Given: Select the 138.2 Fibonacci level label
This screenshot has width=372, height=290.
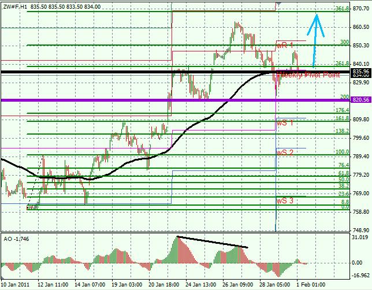Looking at the screenshot, I should coord(343,131).
